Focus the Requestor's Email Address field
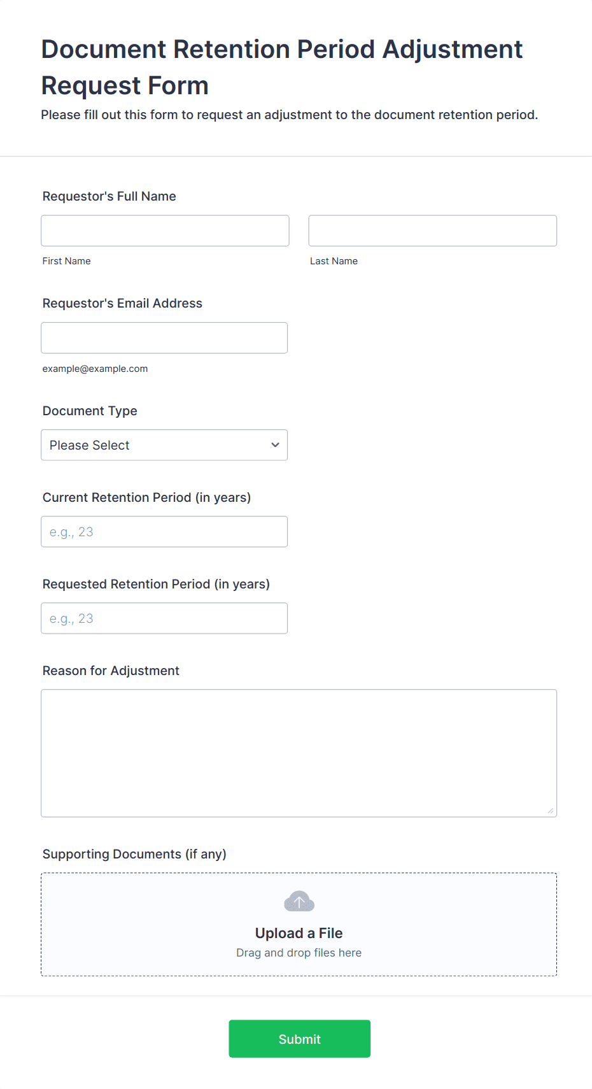This screenshot has width=592, height=1089. click(164, 338)
